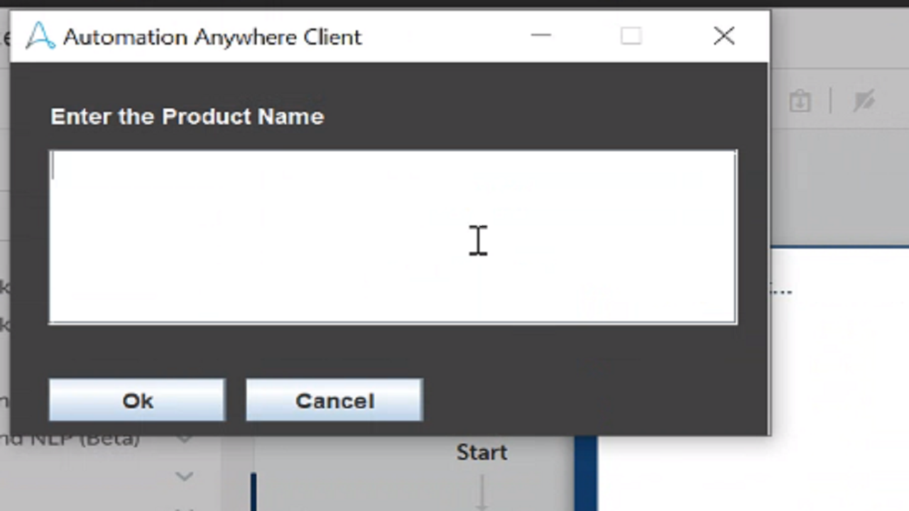Click the Automation Anywhere logo icon
This screenshot has height=511, width=909.
tap(40, 36)
